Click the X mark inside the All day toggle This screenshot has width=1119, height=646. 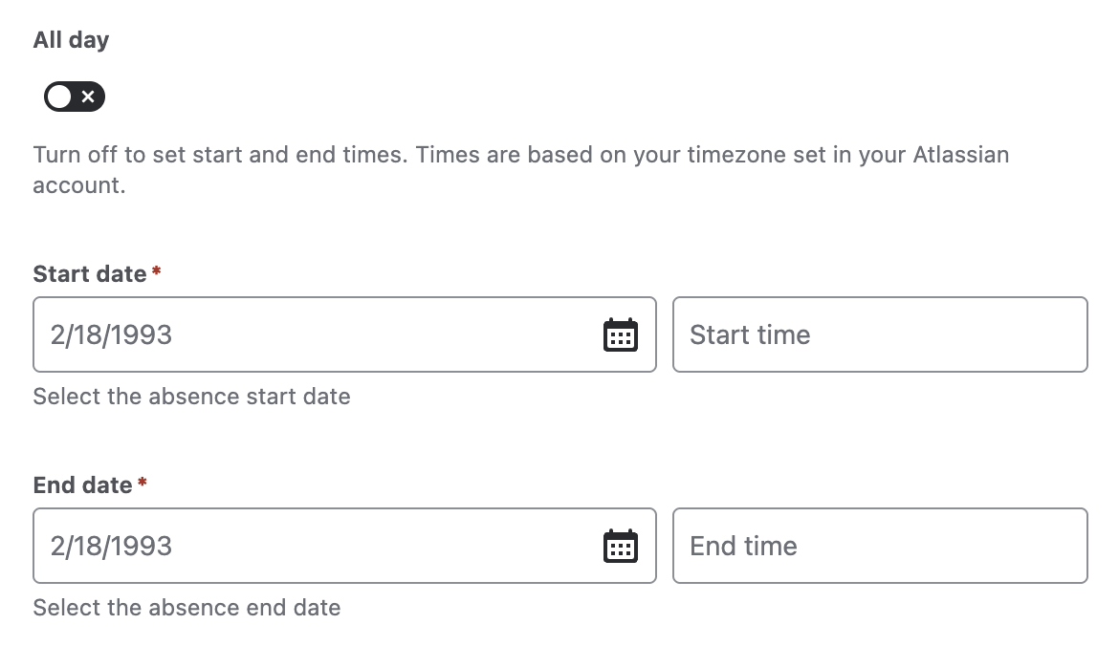tap(88, 97)
